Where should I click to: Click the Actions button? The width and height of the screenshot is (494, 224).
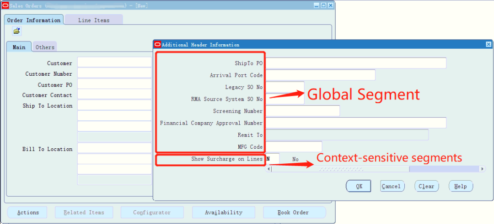(27, 213)
